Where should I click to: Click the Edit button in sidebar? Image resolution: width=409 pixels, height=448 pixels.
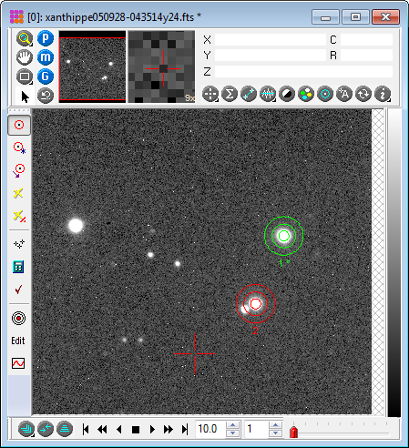[18, 341]
